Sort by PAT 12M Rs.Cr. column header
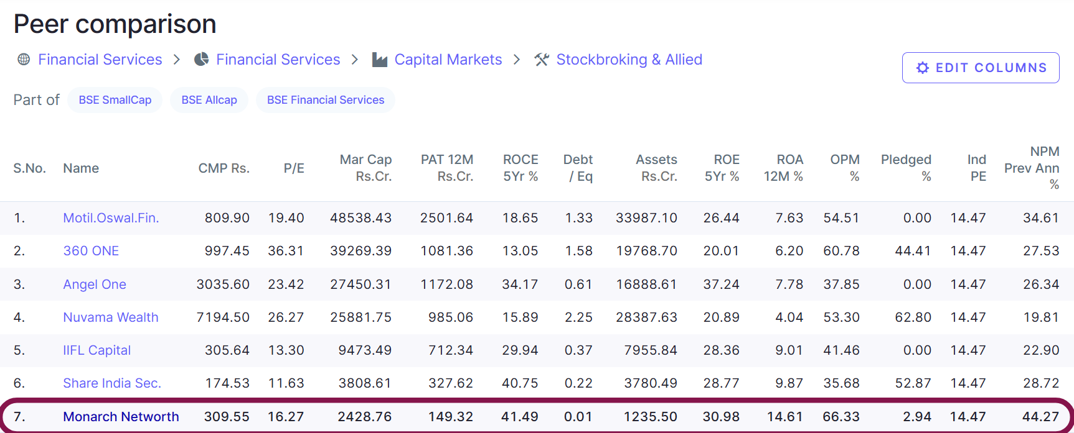The image size is (1074, 433). (447, 168)
